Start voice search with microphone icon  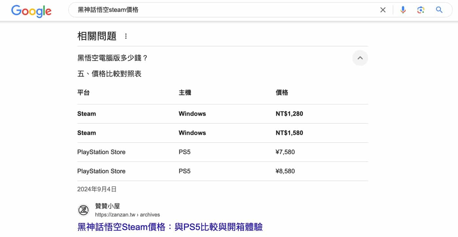[x=403, y=10]
